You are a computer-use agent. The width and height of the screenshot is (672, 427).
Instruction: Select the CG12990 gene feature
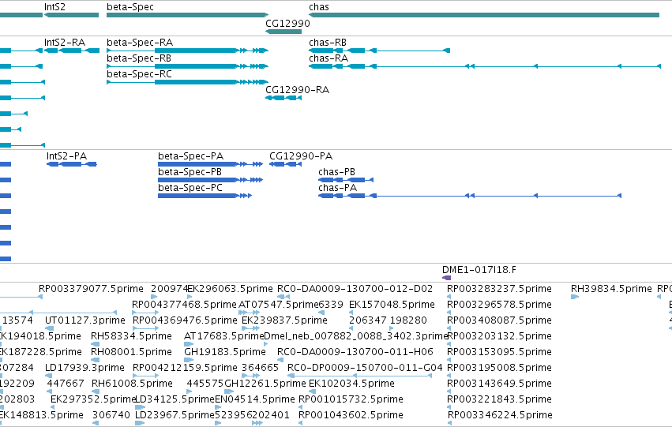283,32
